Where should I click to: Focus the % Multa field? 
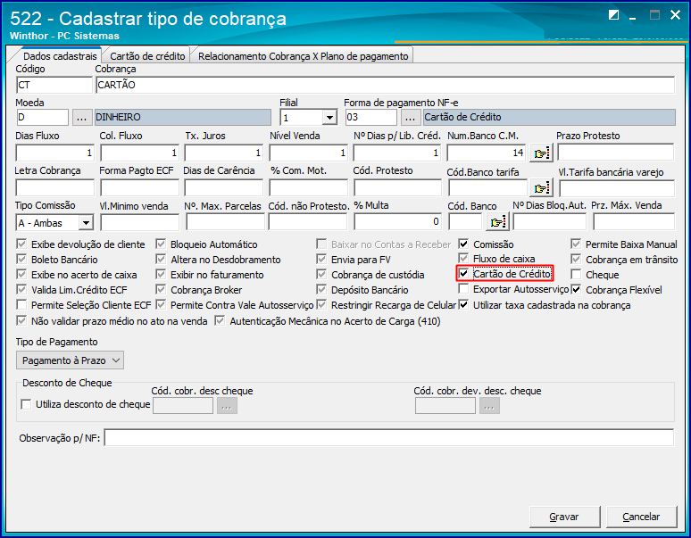397,222
